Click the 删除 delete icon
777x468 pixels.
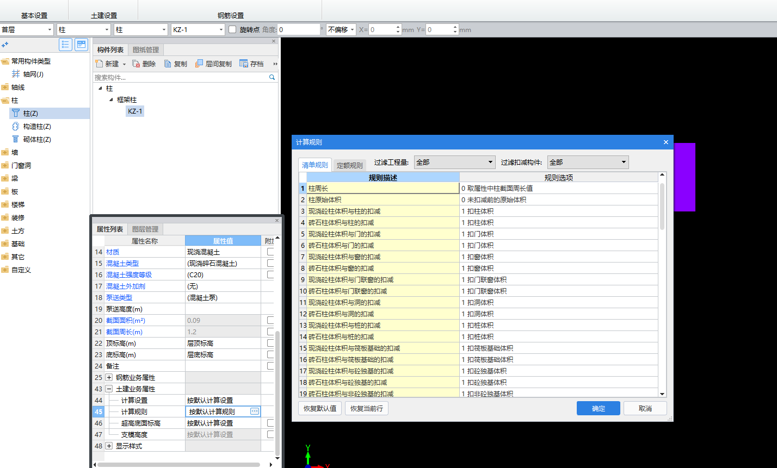136,64
